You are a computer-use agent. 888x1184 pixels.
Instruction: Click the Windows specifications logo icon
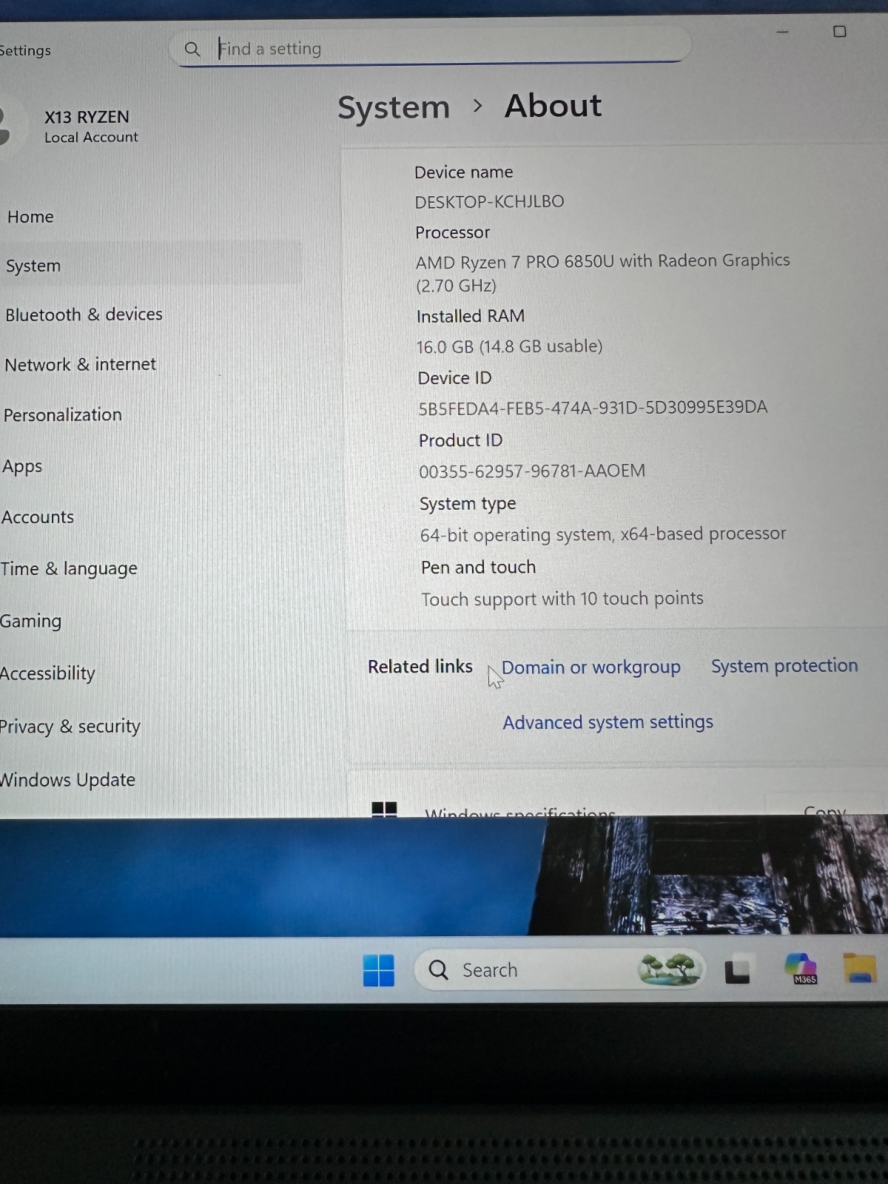[x=384, y=809]
